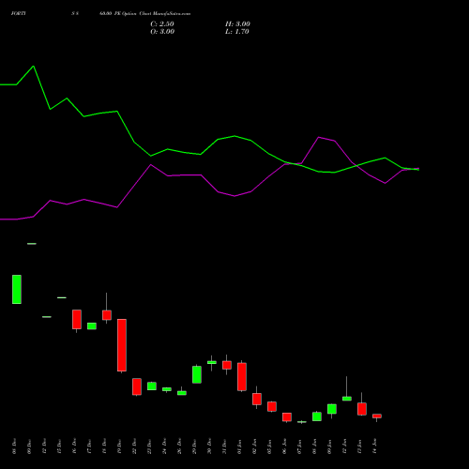Click the green candle above 12 Jan

pyautogui.click(x=347, y=399)
